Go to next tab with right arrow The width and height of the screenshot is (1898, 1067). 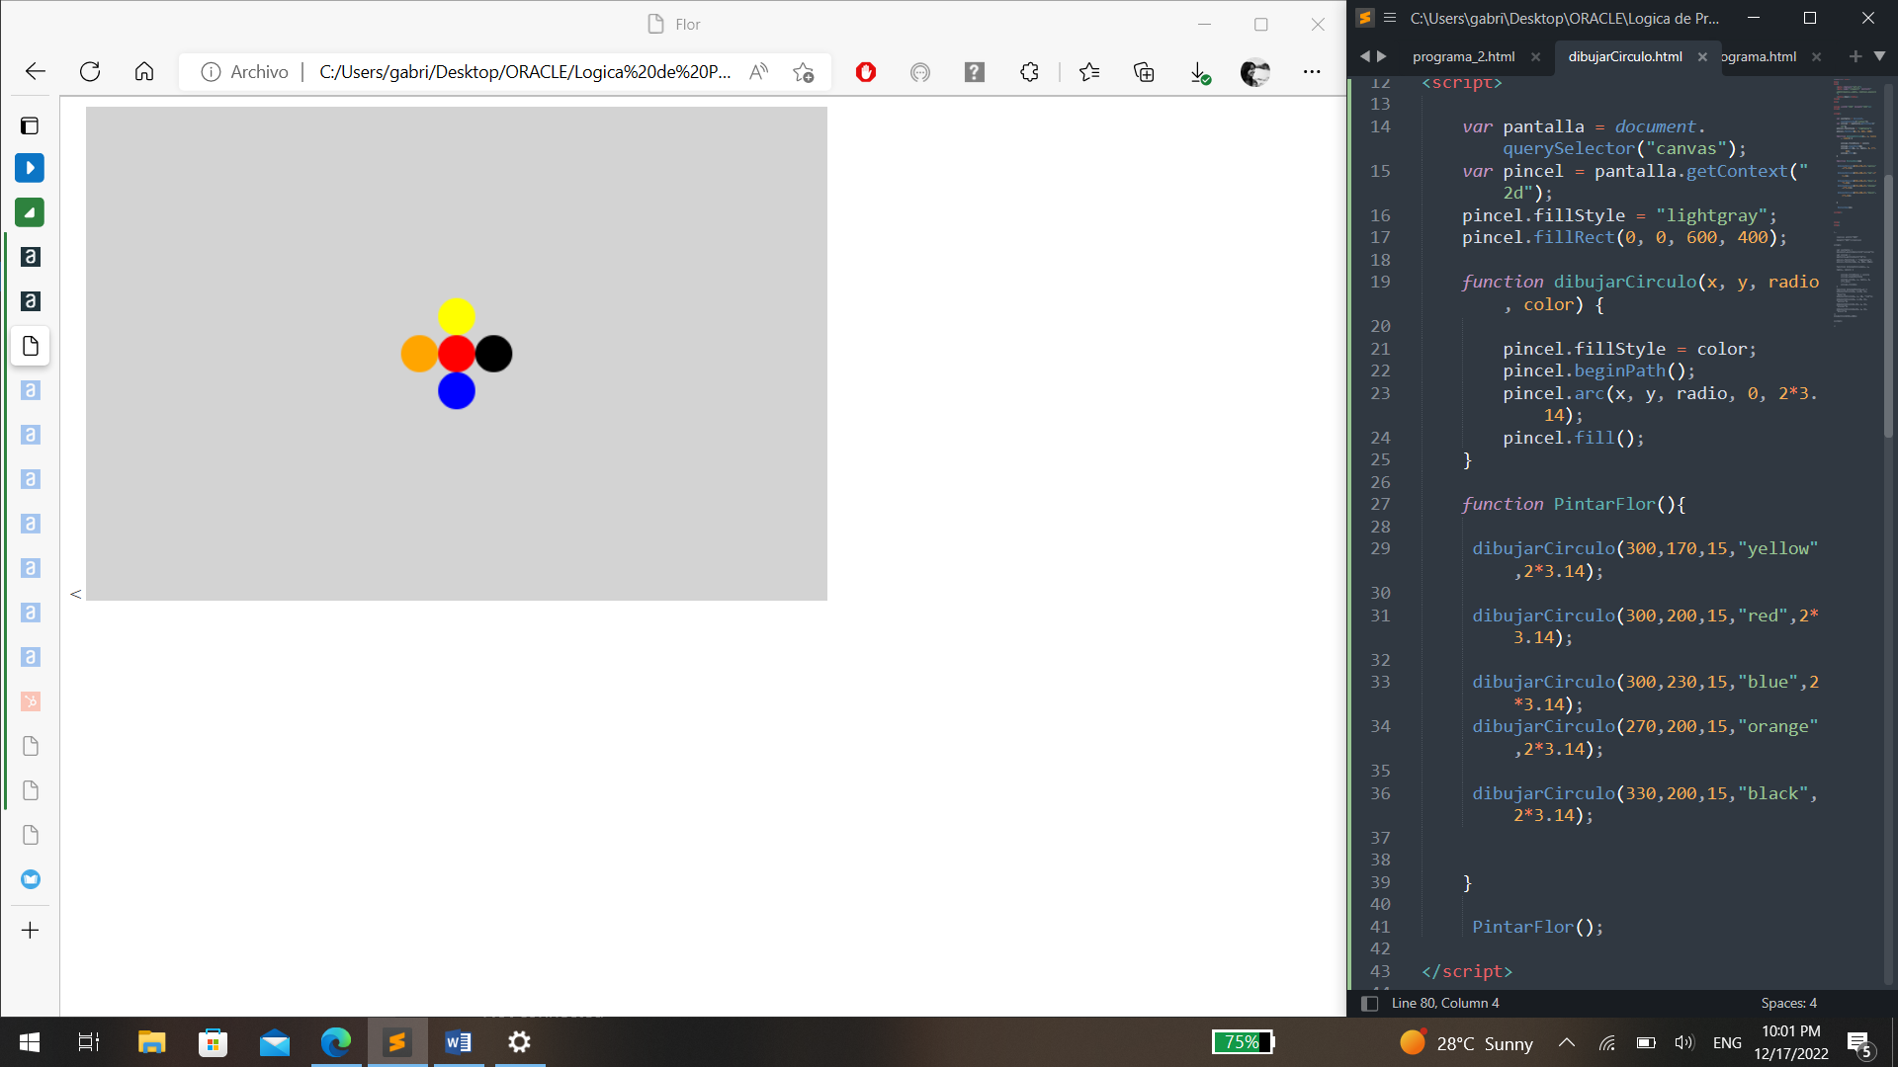[x=1382, y=56]
